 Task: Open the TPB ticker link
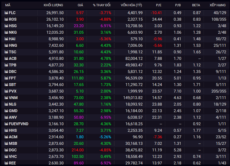click(x=12, y=65)
